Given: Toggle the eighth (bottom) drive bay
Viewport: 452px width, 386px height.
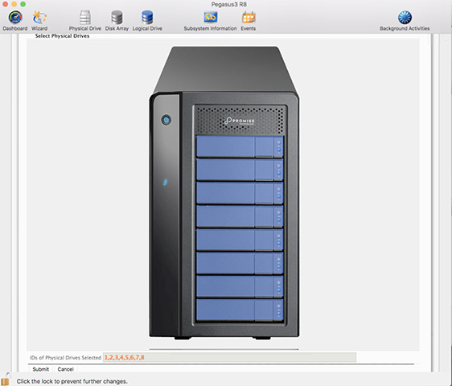Looking at the screenshot, I should coord(240,310).
